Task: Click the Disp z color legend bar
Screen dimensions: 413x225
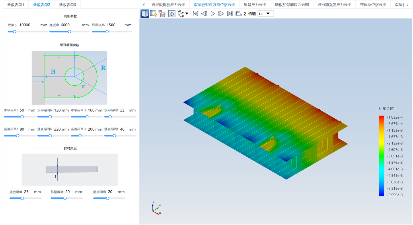Action: pos(381,156)
